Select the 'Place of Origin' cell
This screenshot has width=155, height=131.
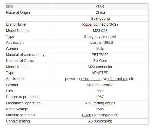[29, 13]
